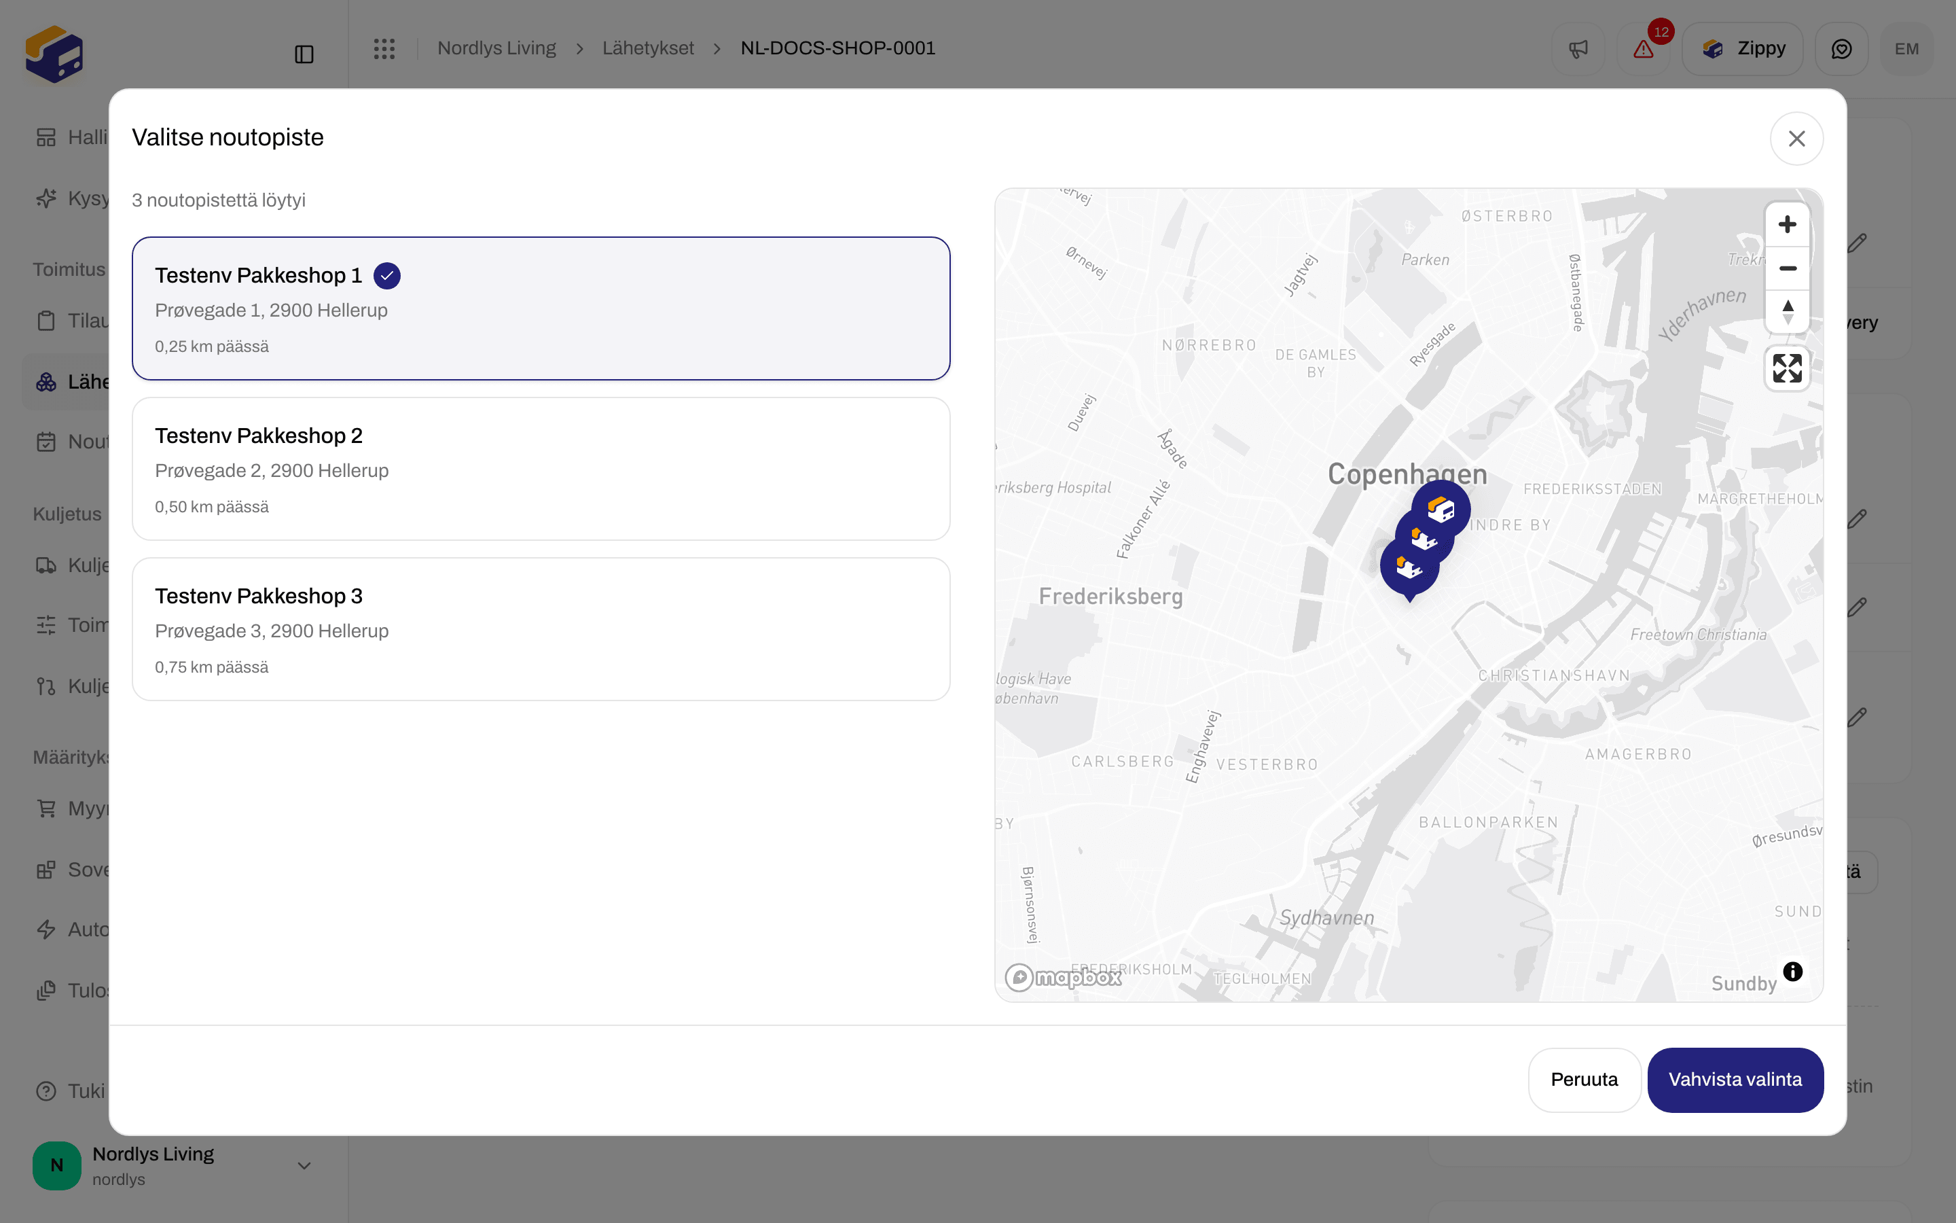Click the Mapbox logo

pyautogui.click(x=1063, y=977)
